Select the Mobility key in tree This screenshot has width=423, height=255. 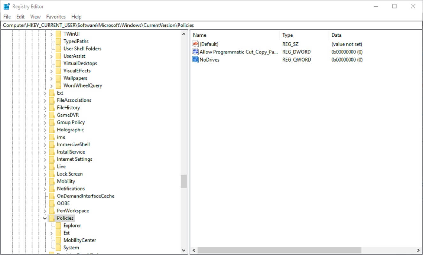pos(66,181)
